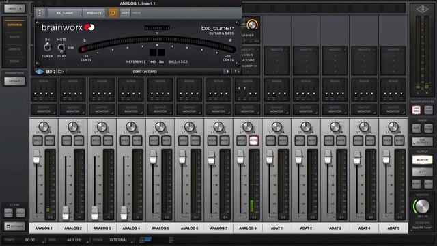The height and width of the screenshot is (246, 437).
Task: Click the dollar purchase icon in plugin footer
Action: pos(227,72)
